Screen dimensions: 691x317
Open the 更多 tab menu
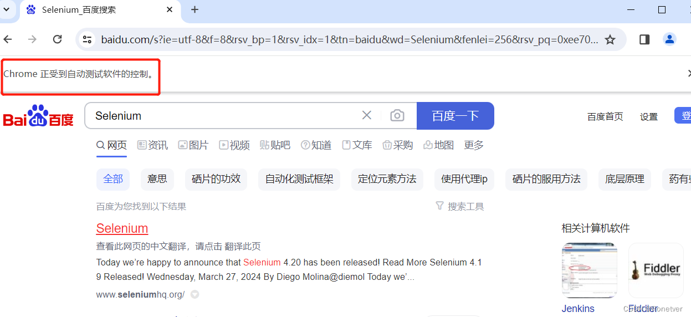[x=474, y=145]
